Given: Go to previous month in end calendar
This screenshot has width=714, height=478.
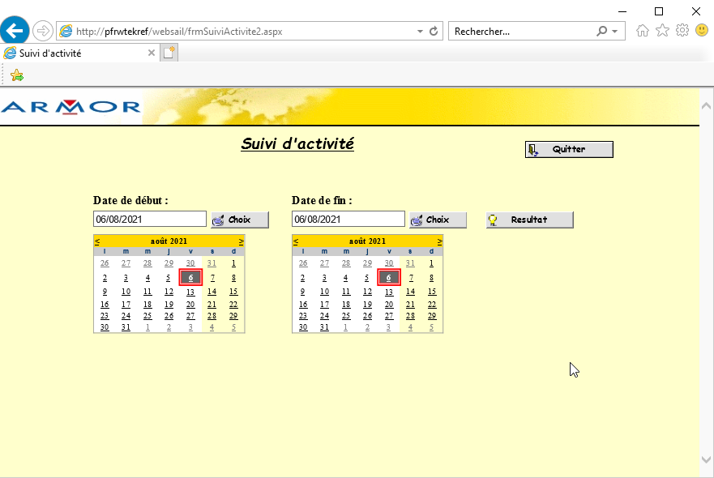Looking at the screenshot, I should point(296,241).
